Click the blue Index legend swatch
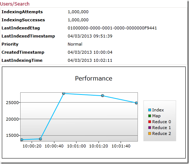The height and width of the screenshot is (164, 189). (150, 110)
